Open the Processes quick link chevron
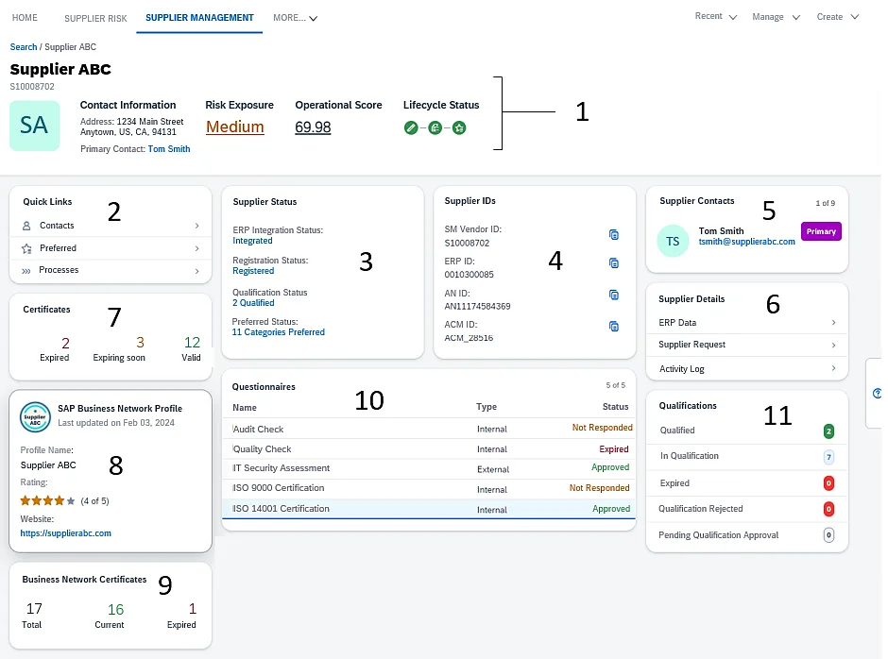888x659 pixels. pos(197,271)
